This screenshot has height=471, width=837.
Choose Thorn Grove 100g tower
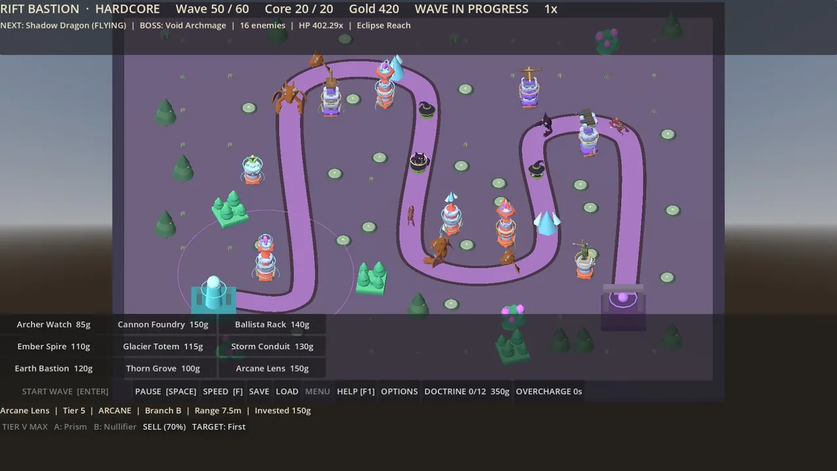coord(163,368)
